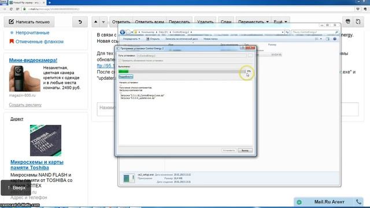Click the green status icon in Mail.Ru Агент
The image size is (370, 208).
coord(299,202)
